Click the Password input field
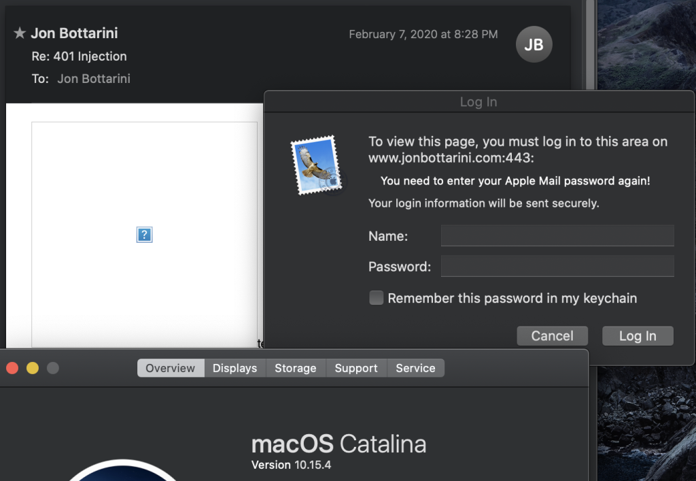The height and width of the screenshot is (481, 696). (557, 266)
